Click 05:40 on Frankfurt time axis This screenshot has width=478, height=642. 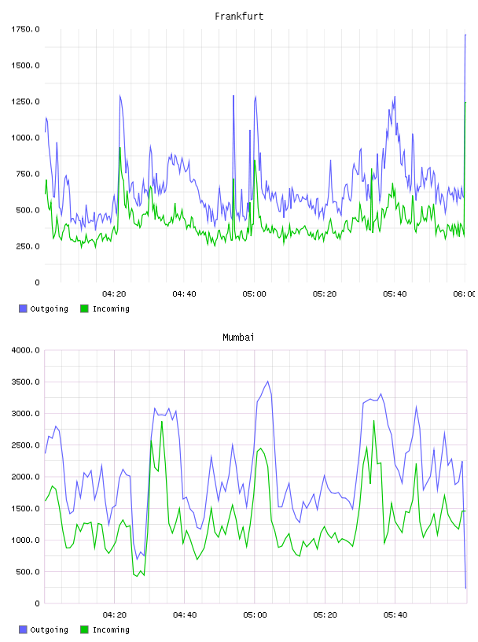pyautogui.click(x=395, y=294)
